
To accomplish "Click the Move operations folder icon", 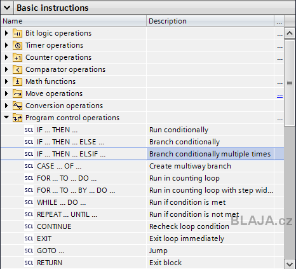I will tap(17, 93).
